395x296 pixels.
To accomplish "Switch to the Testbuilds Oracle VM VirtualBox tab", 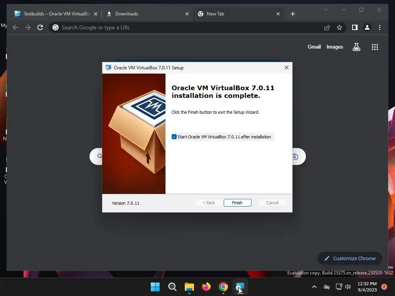I will click(x=56, y=14).
